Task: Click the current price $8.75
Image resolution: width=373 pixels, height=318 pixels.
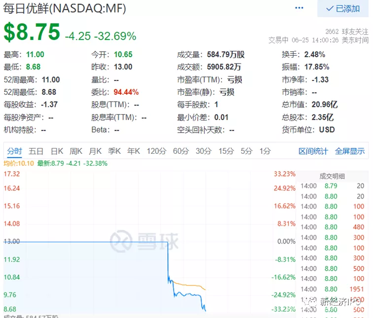Action: [32, 32]
